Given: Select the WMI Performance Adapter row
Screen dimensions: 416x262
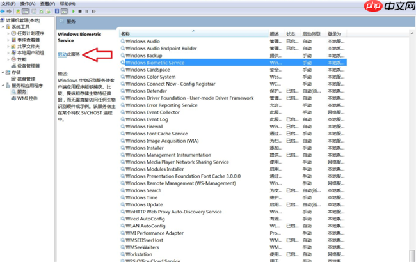Looking at the screenshot, I should [233, 233].
